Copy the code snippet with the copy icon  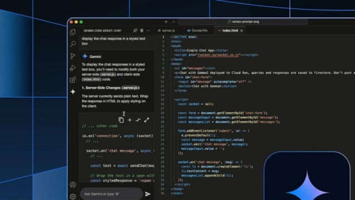(121, 120)
